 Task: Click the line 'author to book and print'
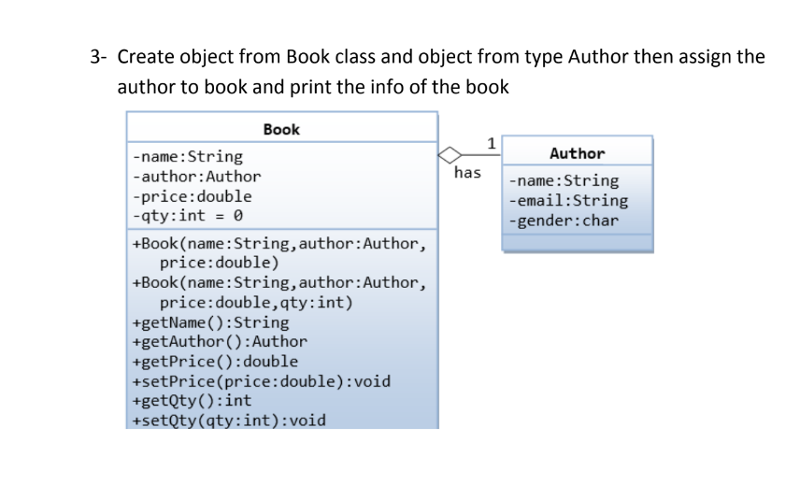pyautogui.click(x=313, y=87)
